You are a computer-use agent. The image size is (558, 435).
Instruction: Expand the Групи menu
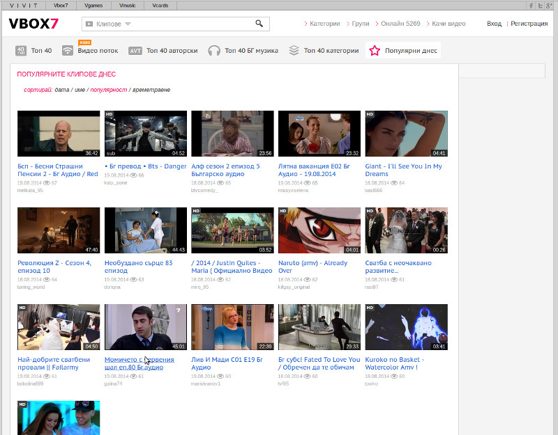[360, 24]
